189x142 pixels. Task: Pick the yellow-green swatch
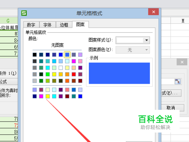coord(48,81)
